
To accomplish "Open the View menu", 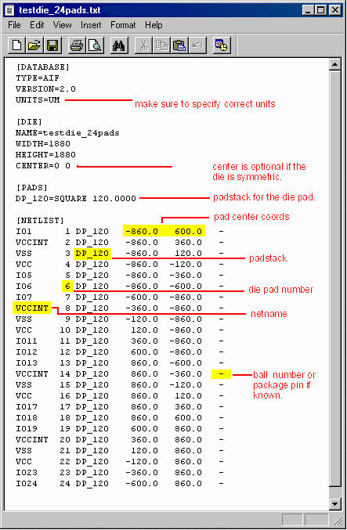I will click(62, 25).
